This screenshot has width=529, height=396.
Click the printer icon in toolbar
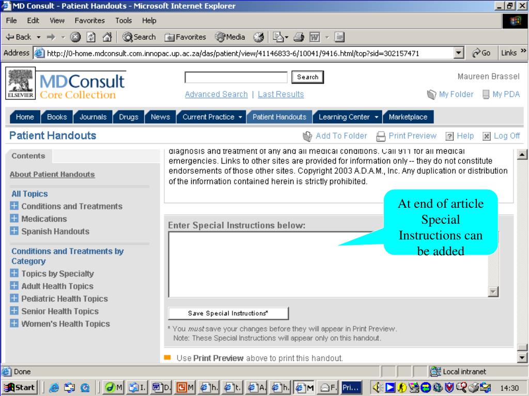[x=299, y=37]
